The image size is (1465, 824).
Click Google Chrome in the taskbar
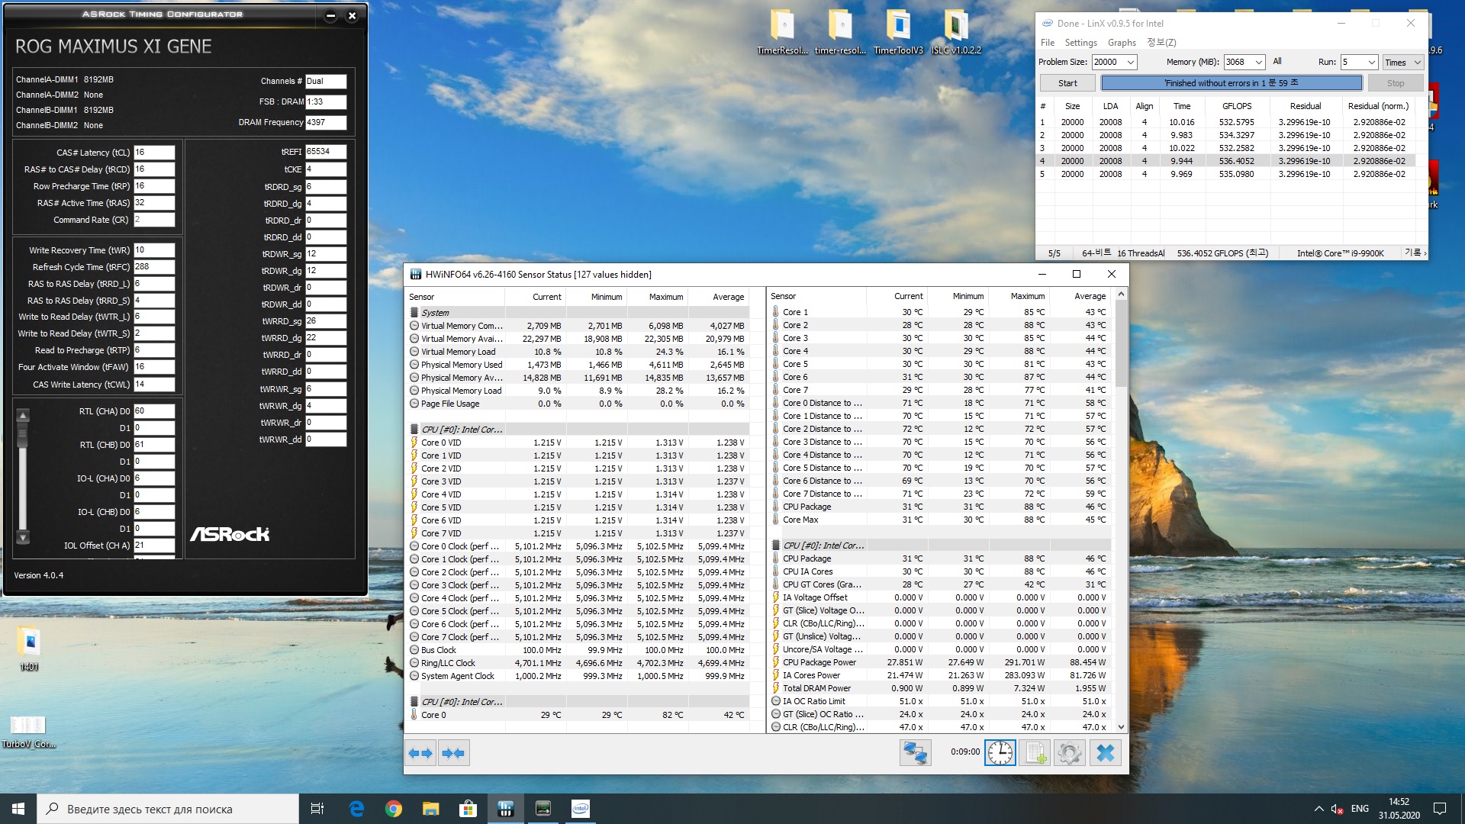(x=394, y=809)
